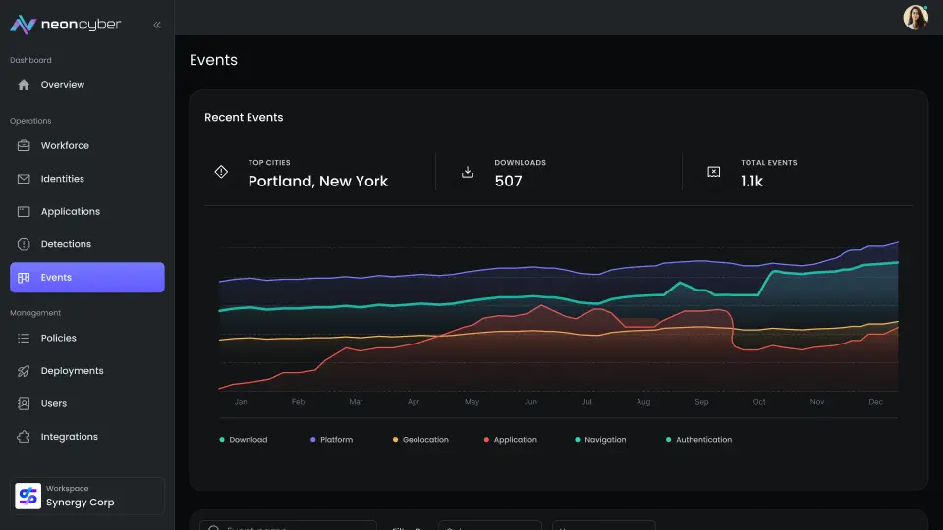Click the Workforce briefcase icon

click(24, 145)
